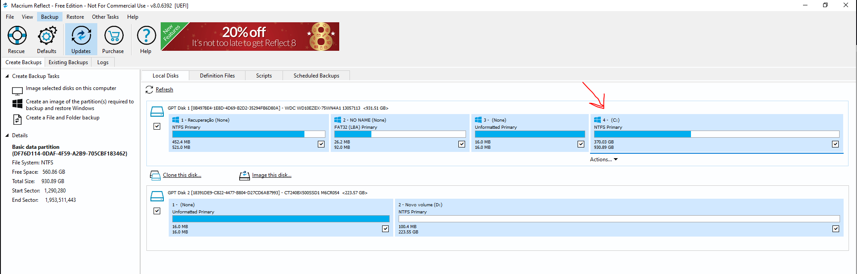Click the Recuperação partition usage bar
This screenshot has height=274, width=857.
click(x=249, y=134)
